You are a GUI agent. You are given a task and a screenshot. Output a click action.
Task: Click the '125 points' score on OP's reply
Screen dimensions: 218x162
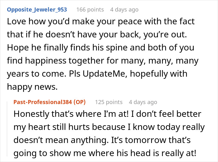pyautogui.click(x=109, y=102)
